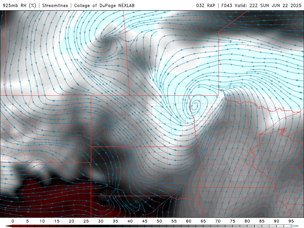
Task: Click the pale cyan high-end arrow of color bar
Action: [x=296, y=226]
